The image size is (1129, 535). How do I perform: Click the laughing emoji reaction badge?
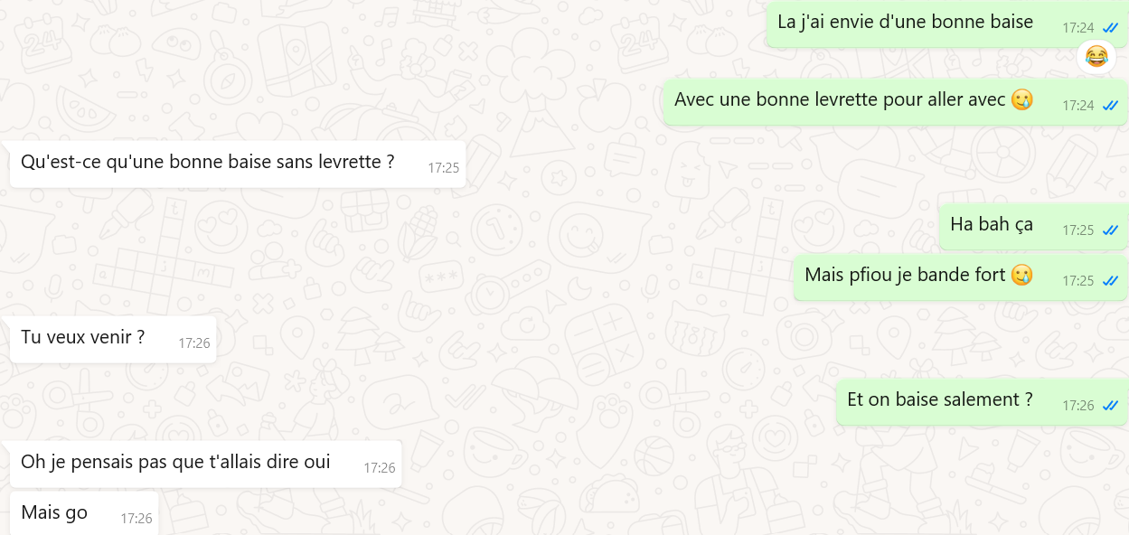click(x=1096, y=57)
